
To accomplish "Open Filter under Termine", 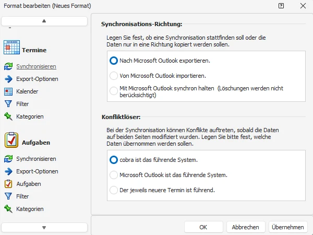I will pos(22,104).
